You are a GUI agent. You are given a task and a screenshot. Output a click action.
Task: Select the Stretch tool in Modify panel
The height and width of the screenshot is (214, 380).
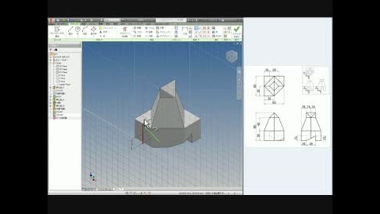click(x=163, y=32)
